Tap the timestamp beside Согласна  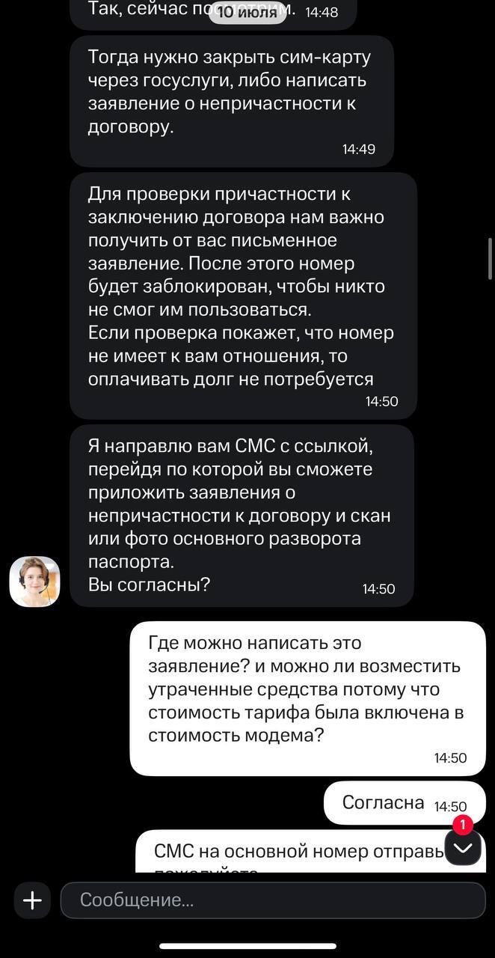tap(450, 806)
